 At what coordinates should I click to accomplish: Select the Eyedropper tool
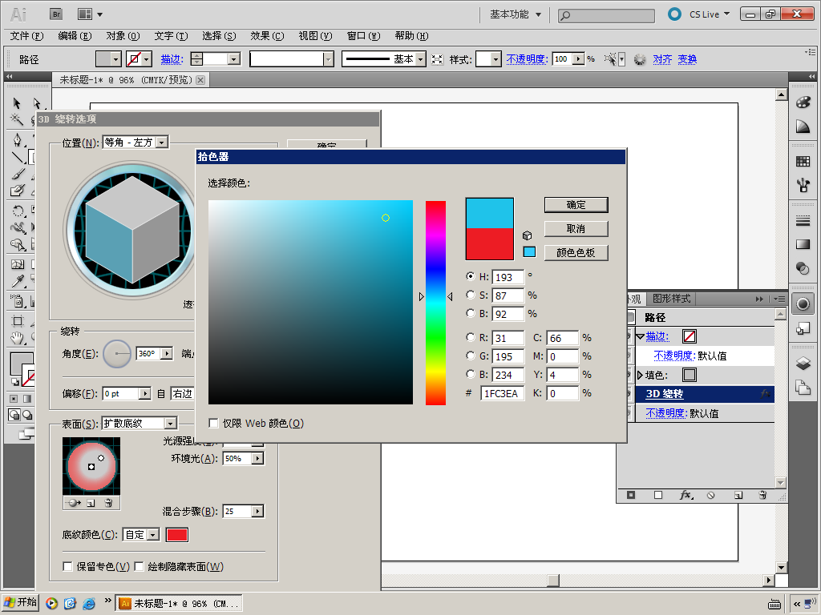17,281
